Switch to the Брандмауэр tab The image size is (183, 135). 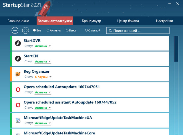point(91,21)
